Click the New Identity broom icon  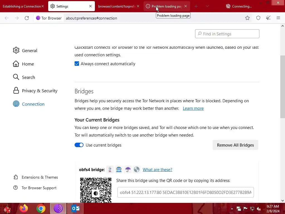[x=268, y=18]
